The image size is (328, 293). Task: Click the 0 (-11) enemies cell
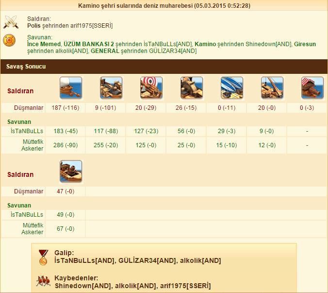226,108
